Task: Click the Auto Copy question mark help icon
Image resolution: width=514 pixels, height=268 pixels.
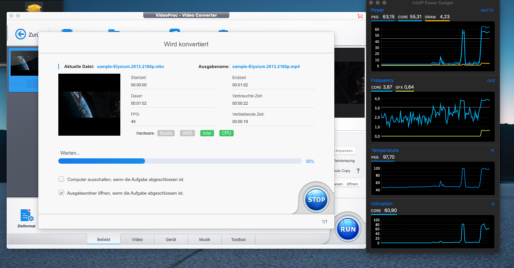Action: pyautogui.click(x=358, y=171)
